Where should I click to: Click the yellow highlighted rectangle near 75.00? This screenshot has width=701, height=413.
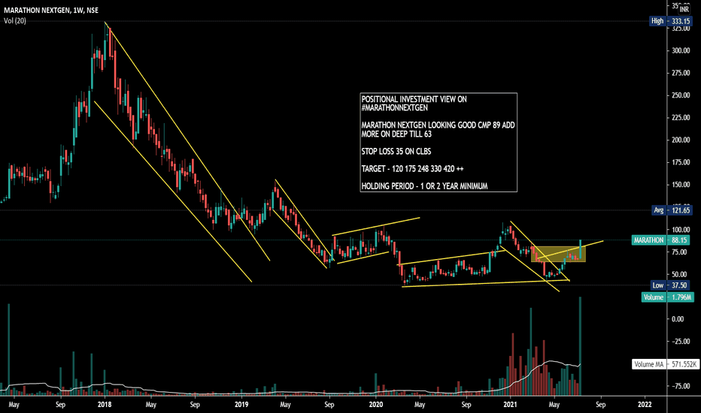(558, 254)
